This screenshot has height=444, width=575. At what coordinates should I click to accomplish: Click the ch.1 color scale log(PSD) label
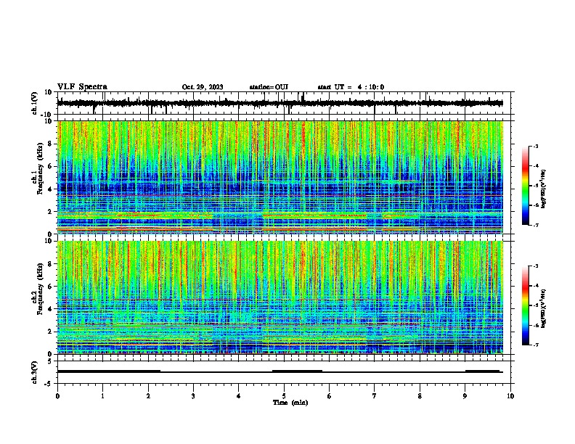pyautogui.click(x=543, y=189)
